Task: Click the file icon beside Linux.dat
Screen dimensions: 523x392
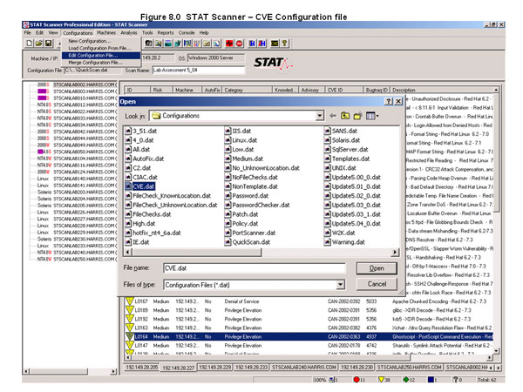Action: point(228,140)
